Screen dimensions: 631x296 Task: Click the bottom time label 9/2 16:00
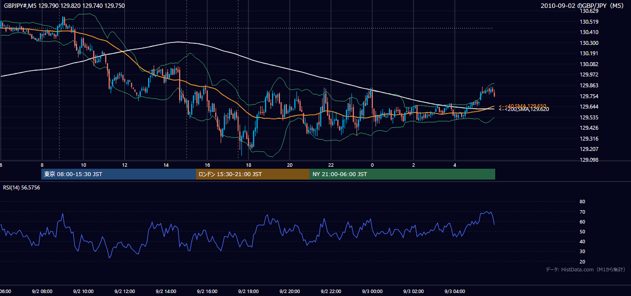207,291
